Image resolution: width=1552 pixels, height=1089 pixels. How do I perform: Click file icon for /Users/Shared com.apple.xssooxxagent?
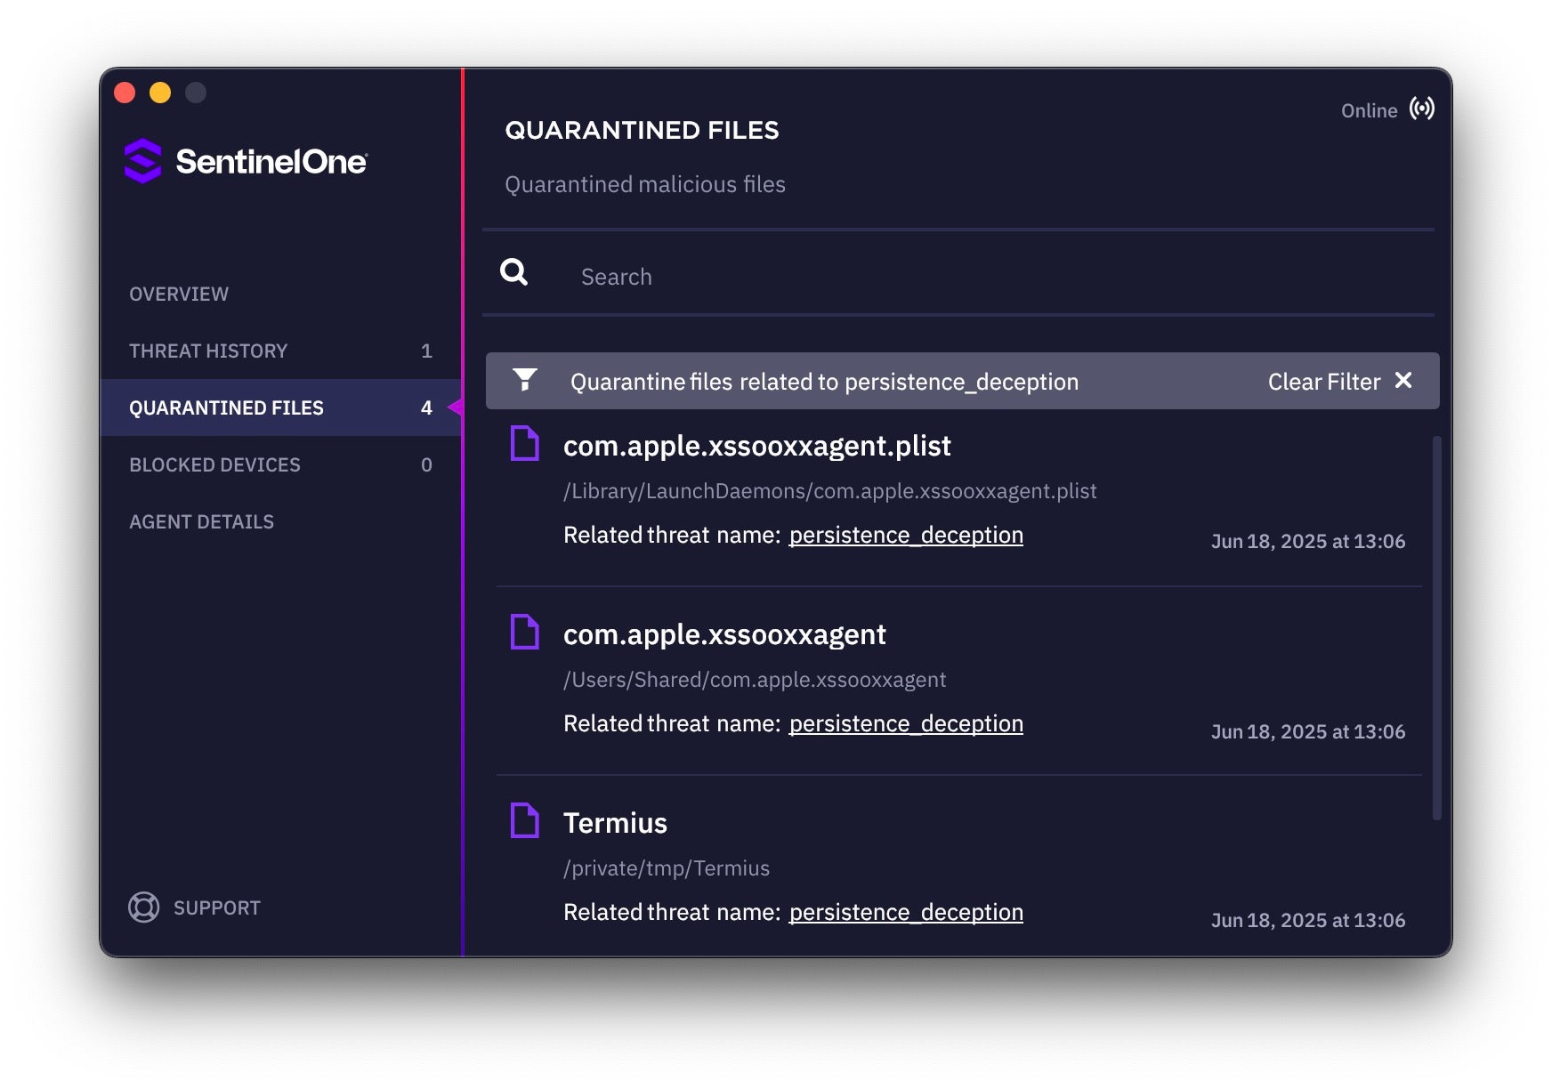click(524, 632)
